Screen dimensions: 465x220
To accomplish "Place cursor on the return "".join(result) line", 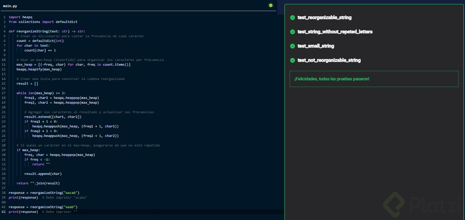I will point(38,183).
